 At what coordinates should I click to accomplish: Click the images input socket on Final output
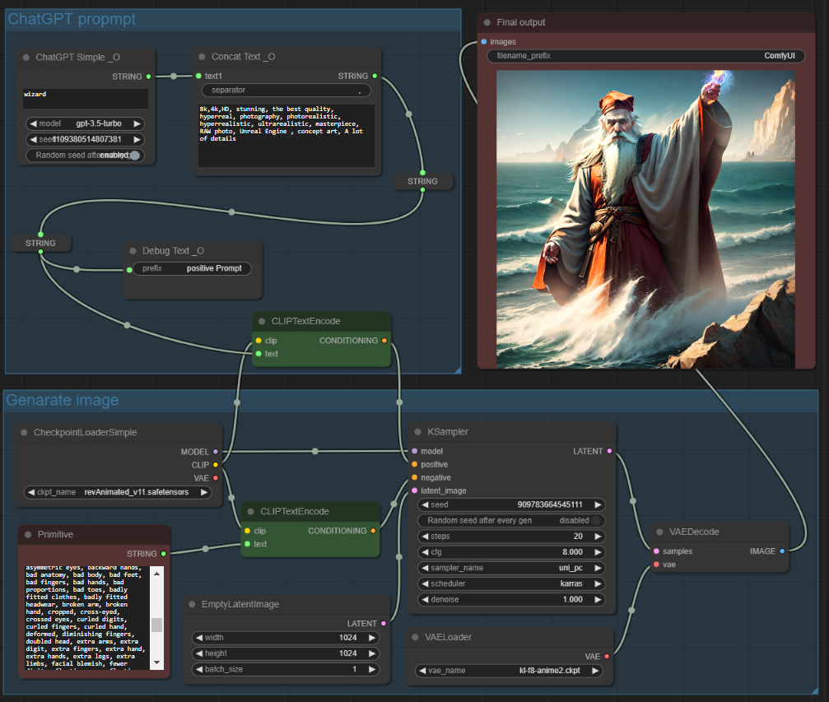tap(484, 41)
